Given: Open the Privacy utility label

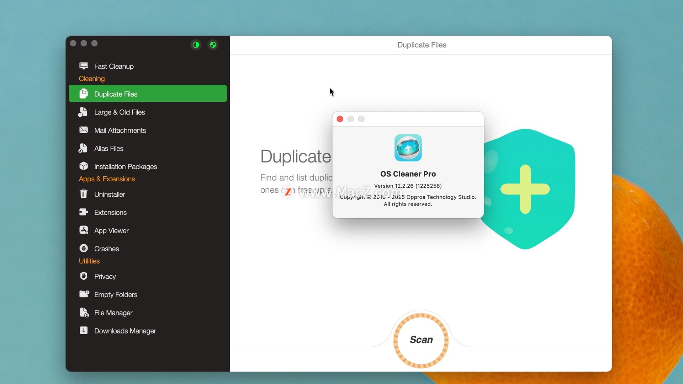Looking at the screenshot, I should [x=105, y=276].
